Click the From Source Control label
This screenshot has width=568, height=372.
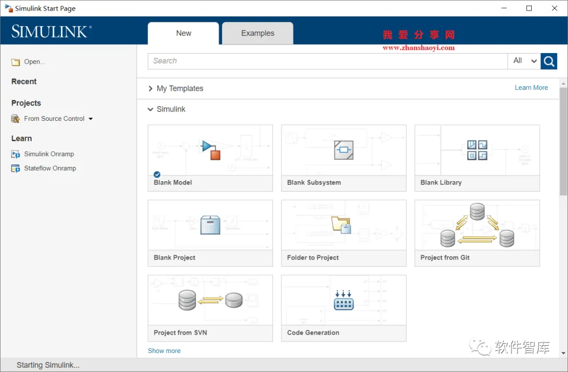click(54, 119)
